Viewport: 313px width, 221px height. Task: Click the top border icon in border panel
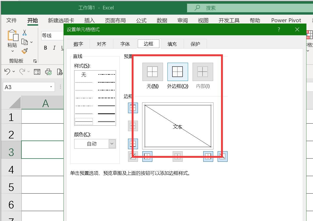(x=133, y=108)
